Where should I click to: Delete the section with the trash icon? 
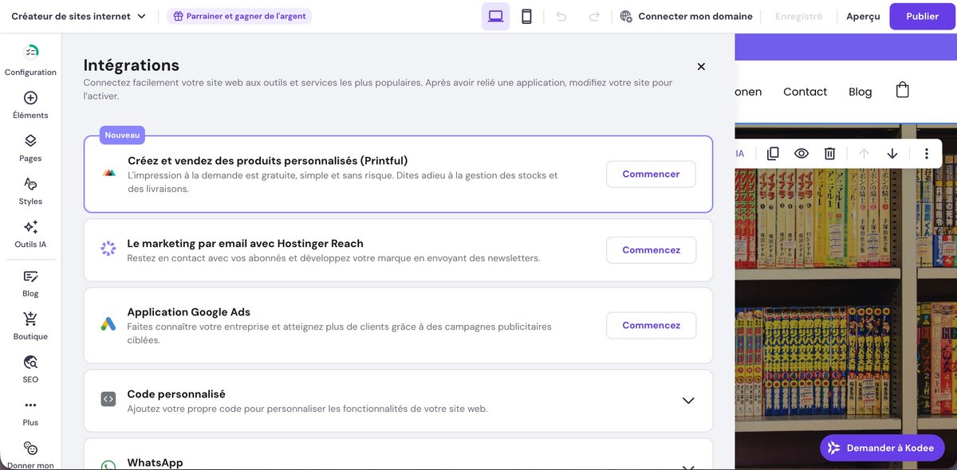(x=829, y=152)
